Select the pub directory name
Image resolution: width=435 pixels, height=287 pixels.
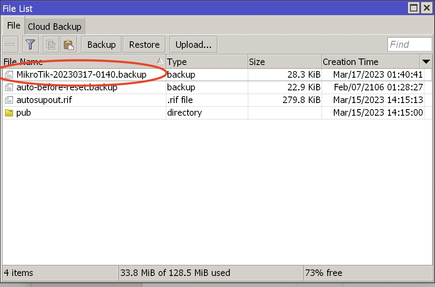click(24, 113)
